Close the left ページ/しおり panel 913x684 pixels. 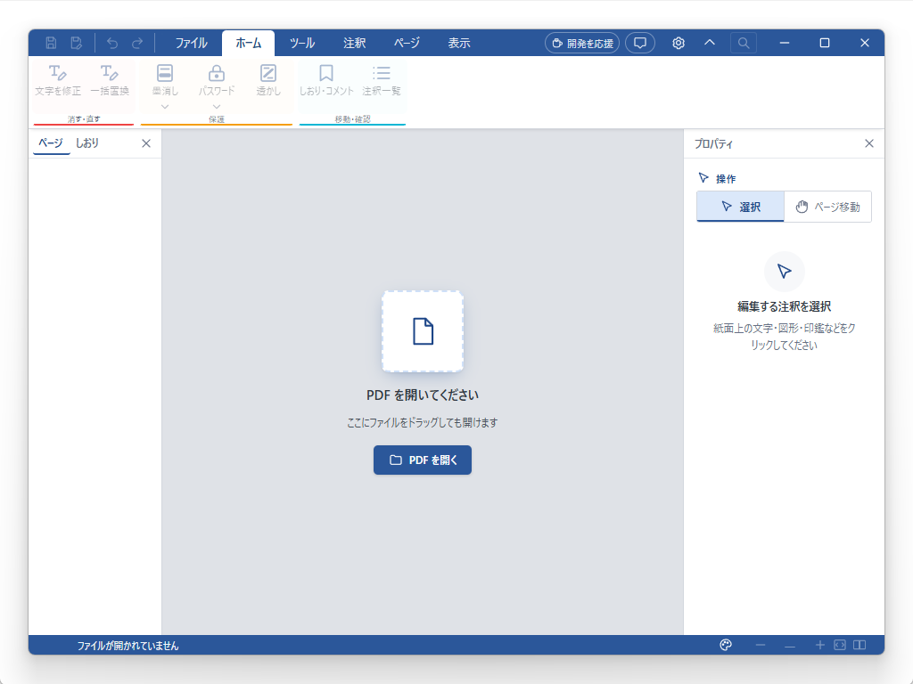pyautogui.click(x=146, y=143)
